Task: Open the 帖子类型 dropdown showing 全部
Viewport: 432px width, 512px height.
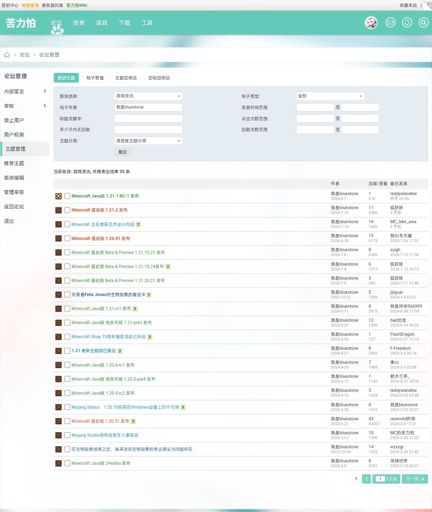Action: (x=330, y=96)
